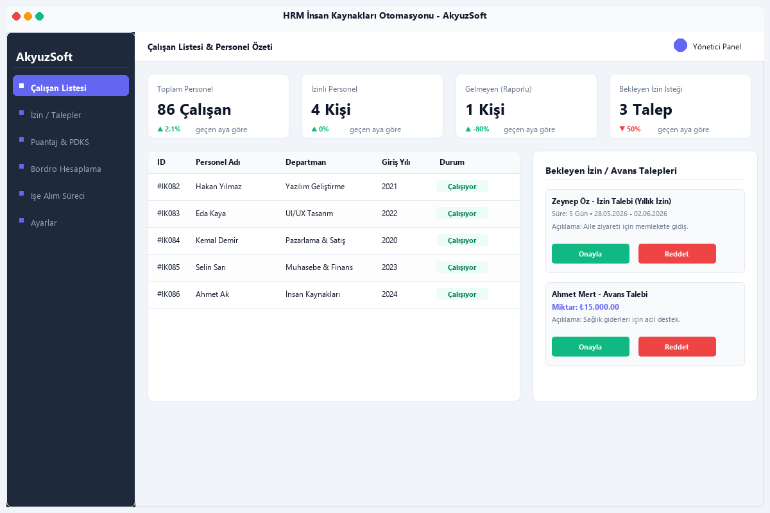
Task: Reject Ahmet Mert avans request with Reddet
Action: (677, 346)
